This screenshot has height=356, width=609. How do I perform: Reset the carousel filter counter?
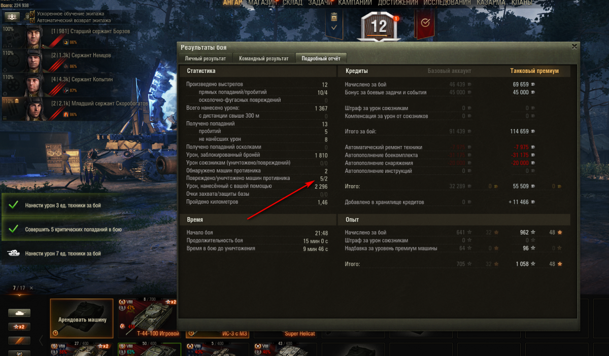31,288
